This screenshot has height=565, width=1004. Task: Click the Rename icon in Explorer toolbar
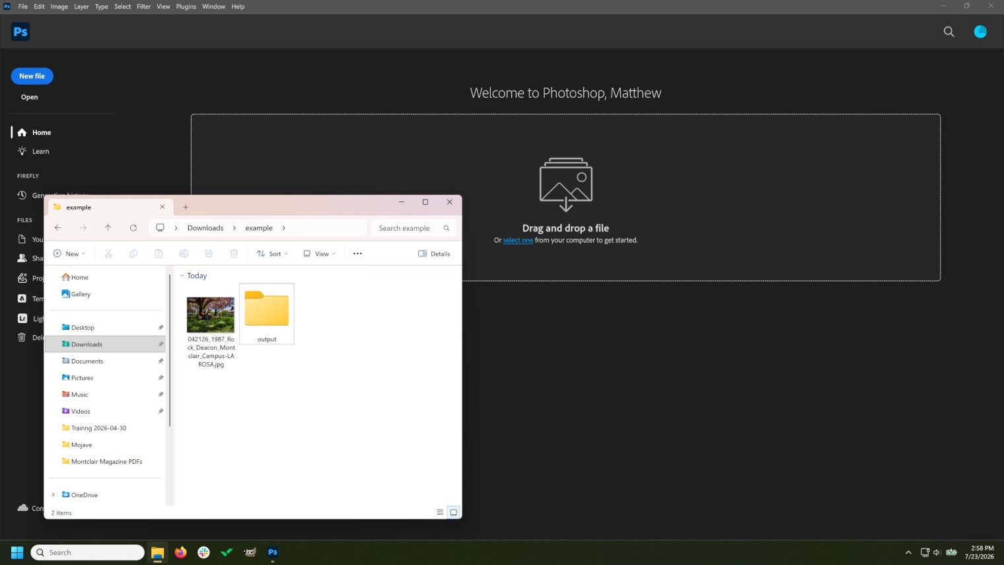184,254
